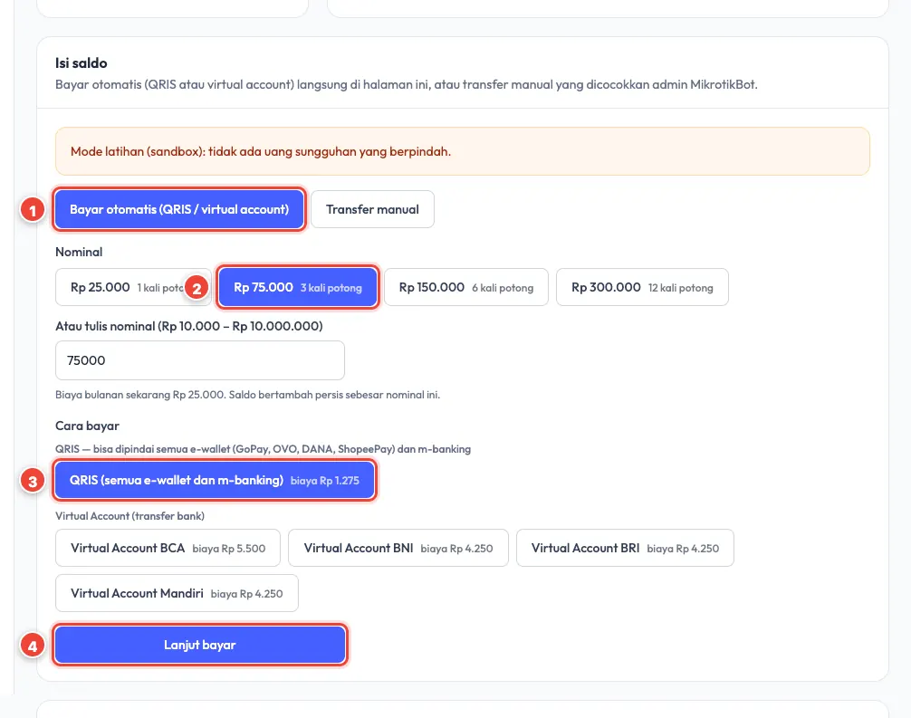The image size is (911, 718).
Task: Select Virtual Account BCA payment
Action: (x=168, y=548)
